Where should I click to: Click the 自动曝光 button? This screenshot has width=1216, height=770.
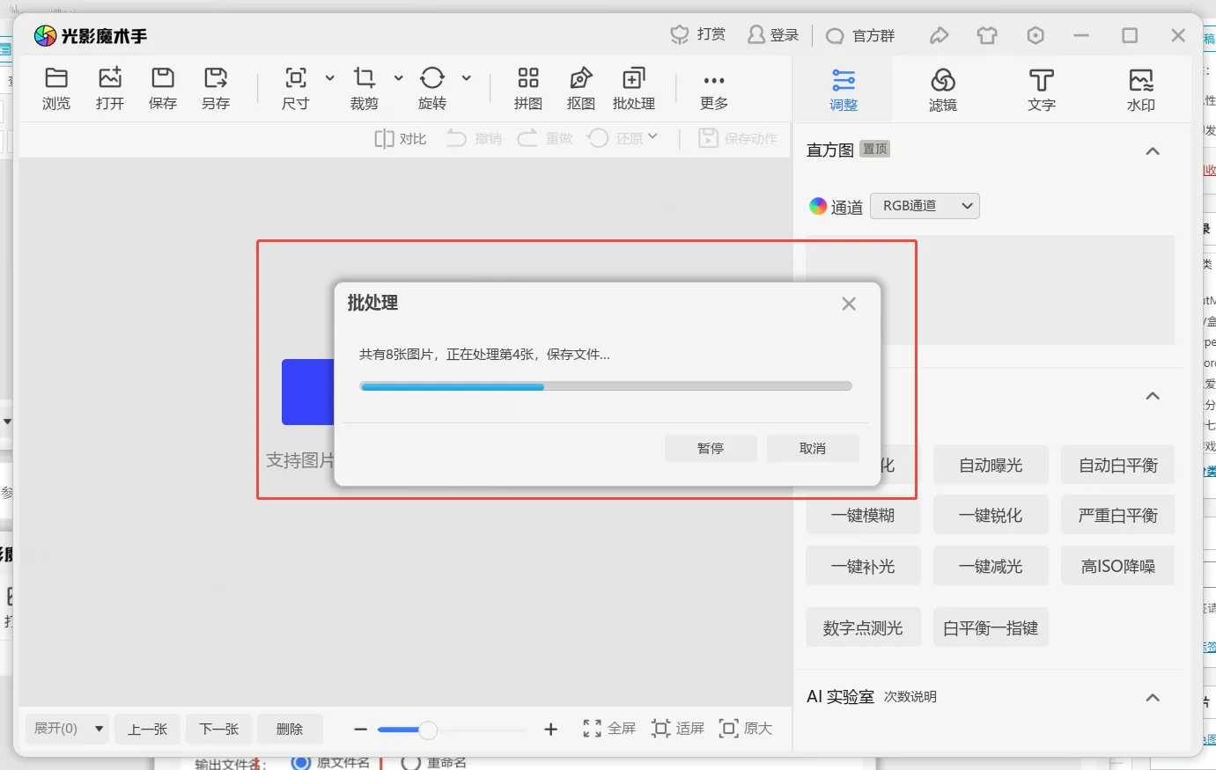pos(991,465)
